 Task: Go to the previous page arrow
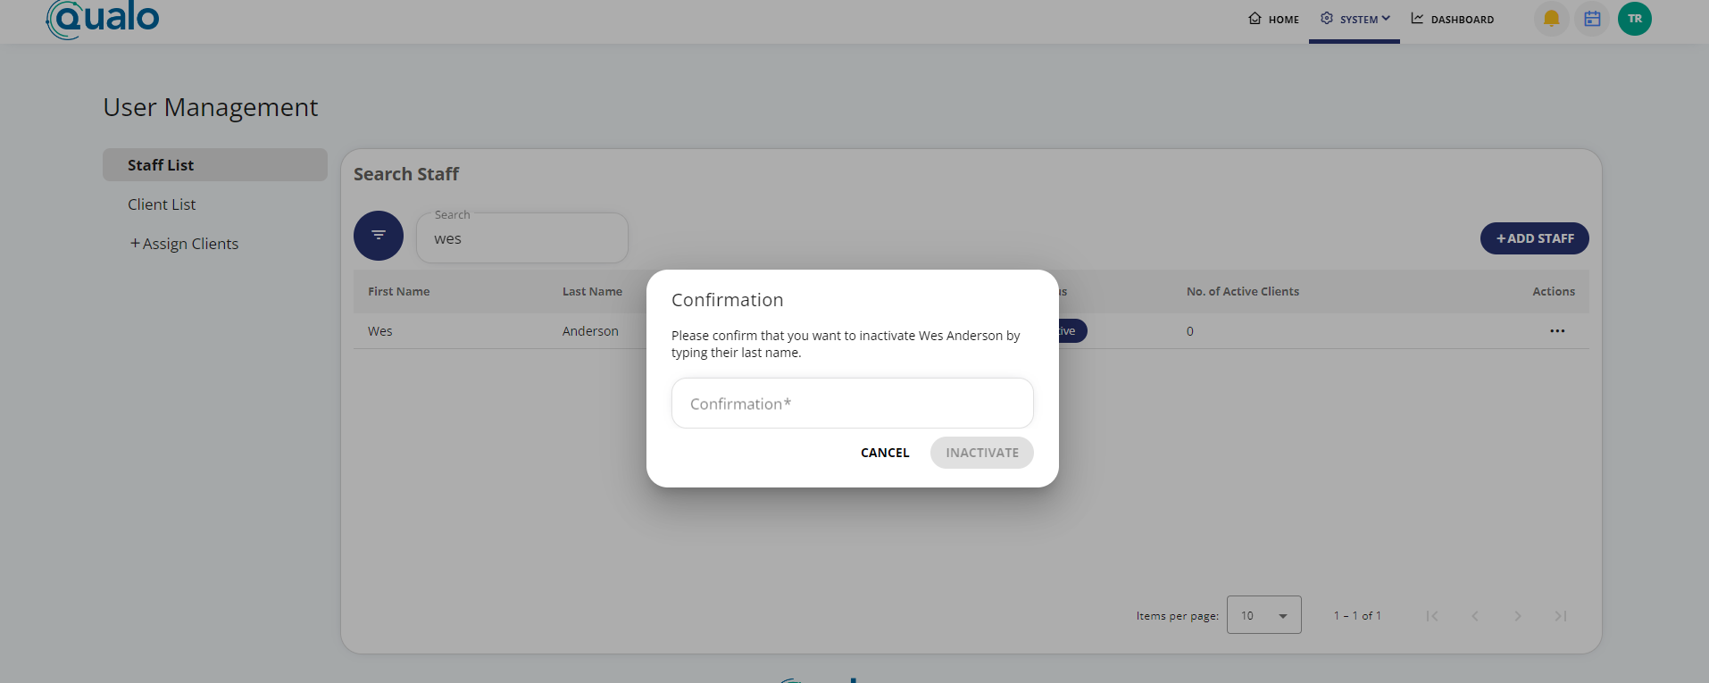pyautogui.click(x=1475, y=616)
